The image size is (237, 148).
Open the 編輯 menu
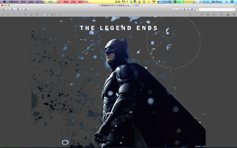pyautogui.click(x=31, y=2)
